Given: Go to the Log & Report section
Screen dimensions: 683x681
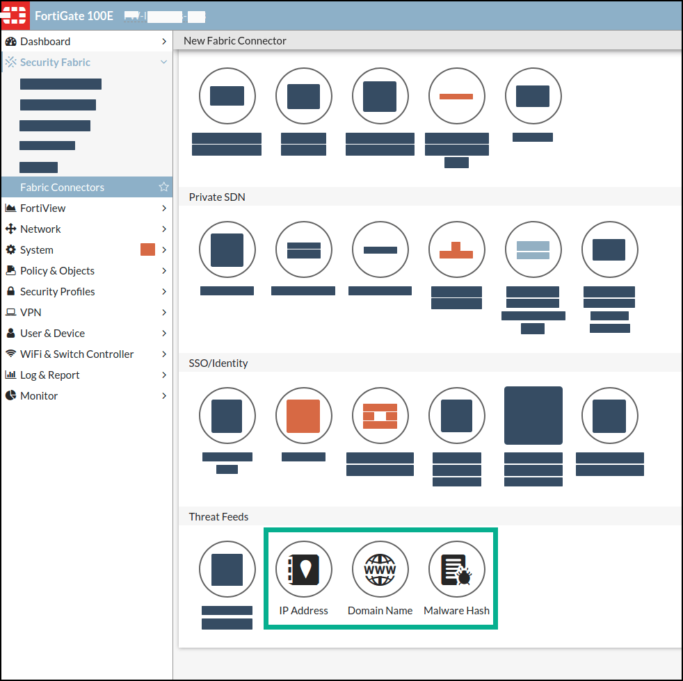Looking at the screenshot, I should (49, 375).
